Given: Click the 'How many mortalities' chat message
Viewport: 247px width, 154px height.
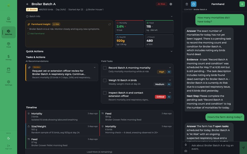Looking at the screenshot, I should pyautogui.click(x=220, y=20).
